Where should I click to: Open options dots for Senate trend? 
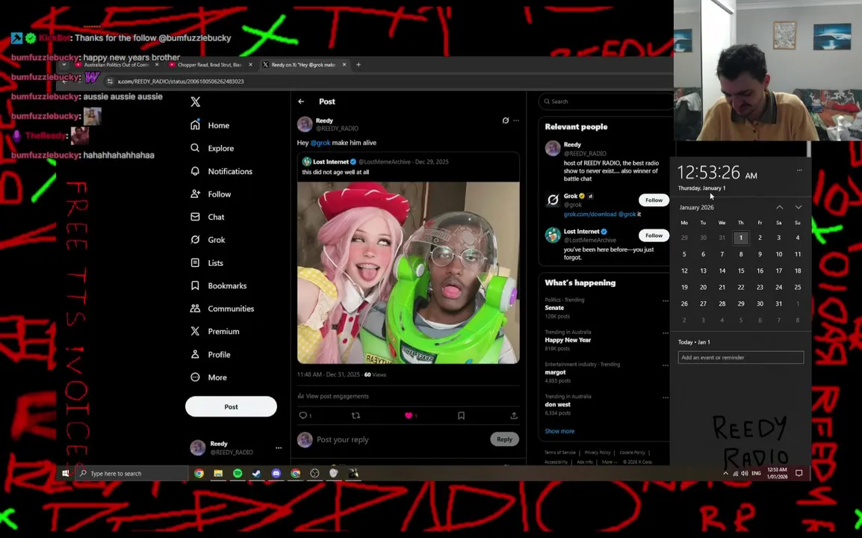(x=666, y=301)
